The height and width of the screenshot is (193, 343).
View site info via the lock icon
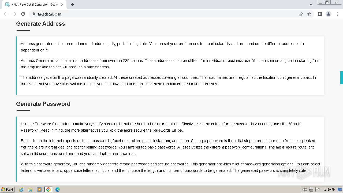point(33,14)
